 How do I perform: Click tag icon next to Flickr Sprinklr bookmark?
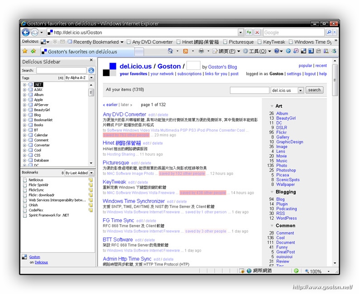(x=91, y=185)
